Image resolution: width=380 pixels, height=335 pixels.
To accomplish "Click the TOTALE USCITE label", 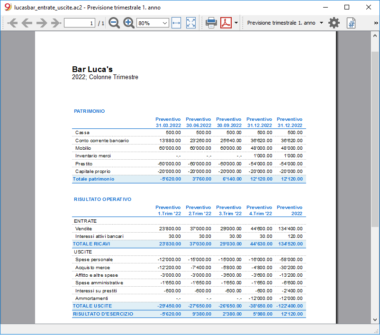I will [92, 306].
